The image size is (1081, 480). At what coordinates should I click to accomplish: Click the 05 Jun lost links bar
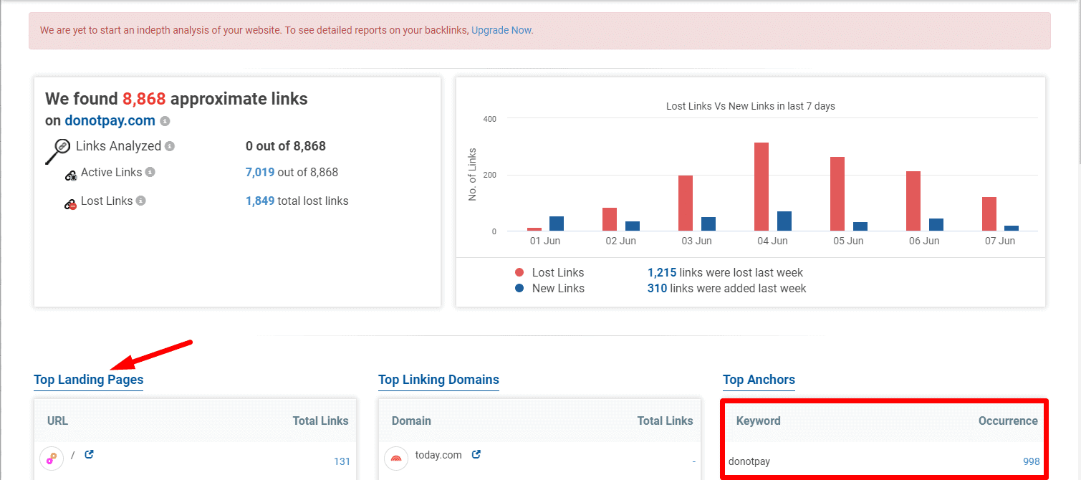coord(837,194)
